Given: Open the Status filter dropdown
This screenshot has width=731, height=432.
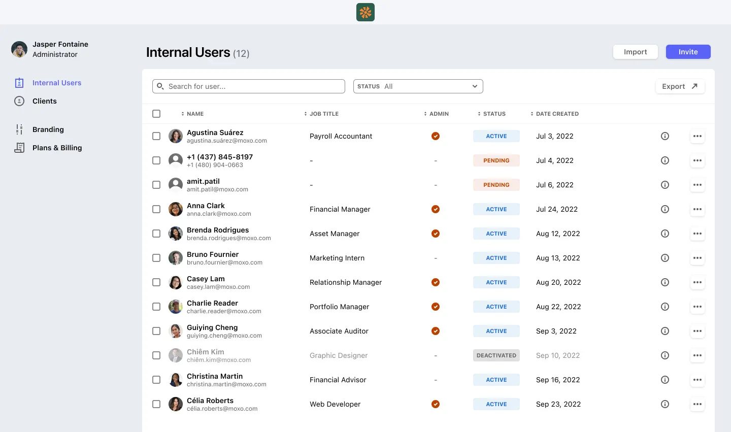Looking at the screenshot, I should click(418, 86).
